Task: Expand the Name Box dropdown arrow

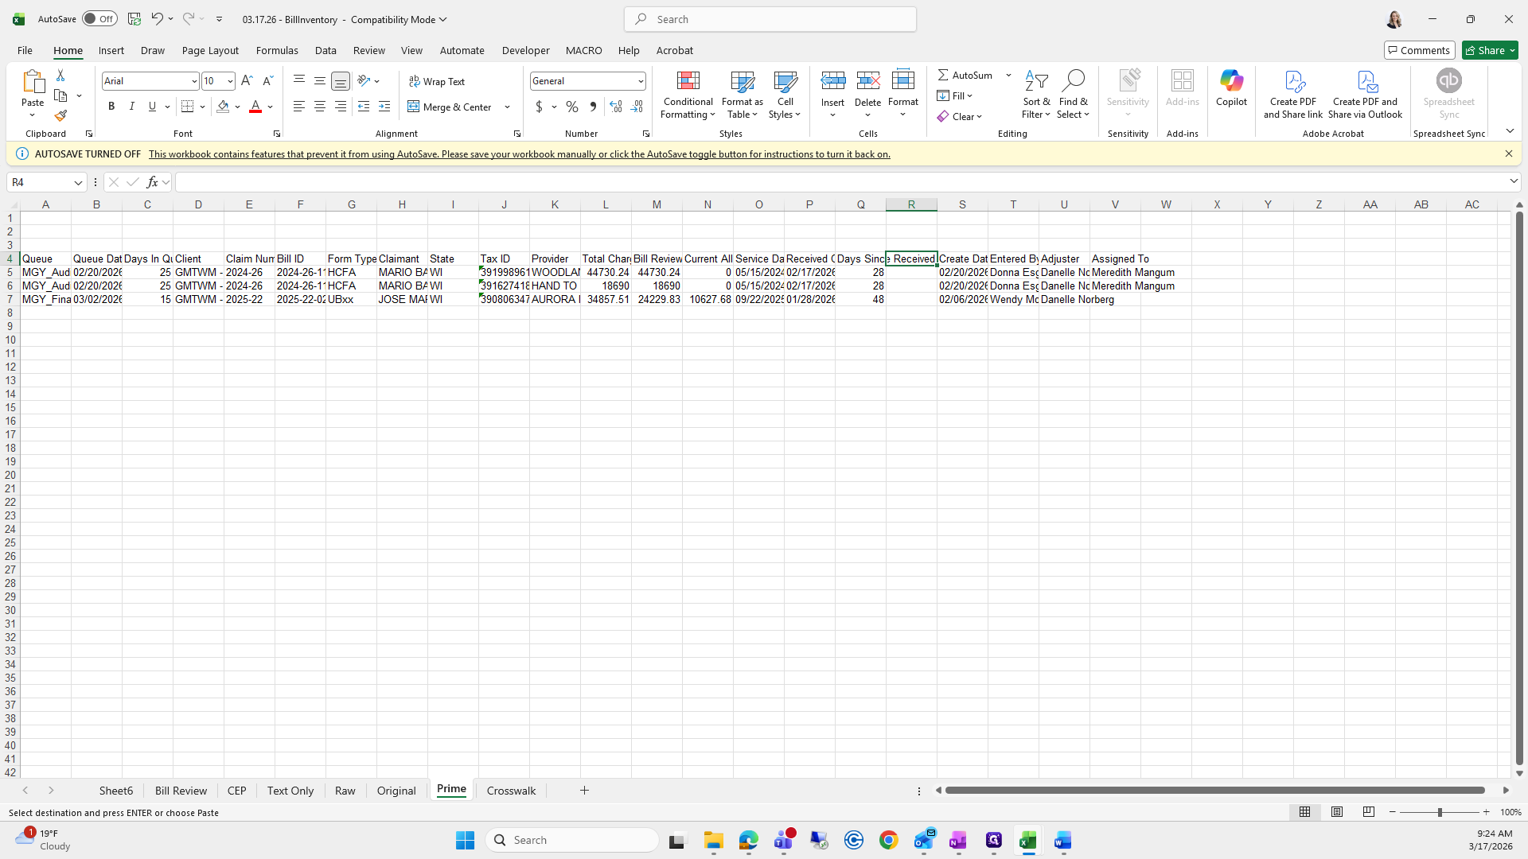Action: click(x=78, y=183)
